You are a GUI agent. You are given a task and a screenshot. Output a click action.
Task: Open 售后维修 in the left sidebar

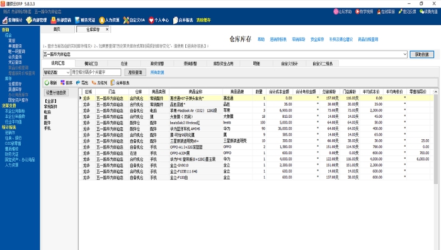11,149
